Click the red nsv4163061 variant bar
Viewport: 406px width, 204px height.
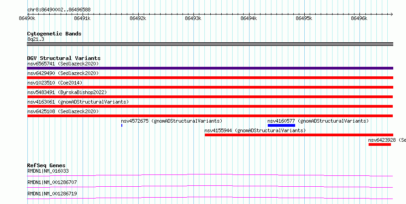[x=210, y=106]
